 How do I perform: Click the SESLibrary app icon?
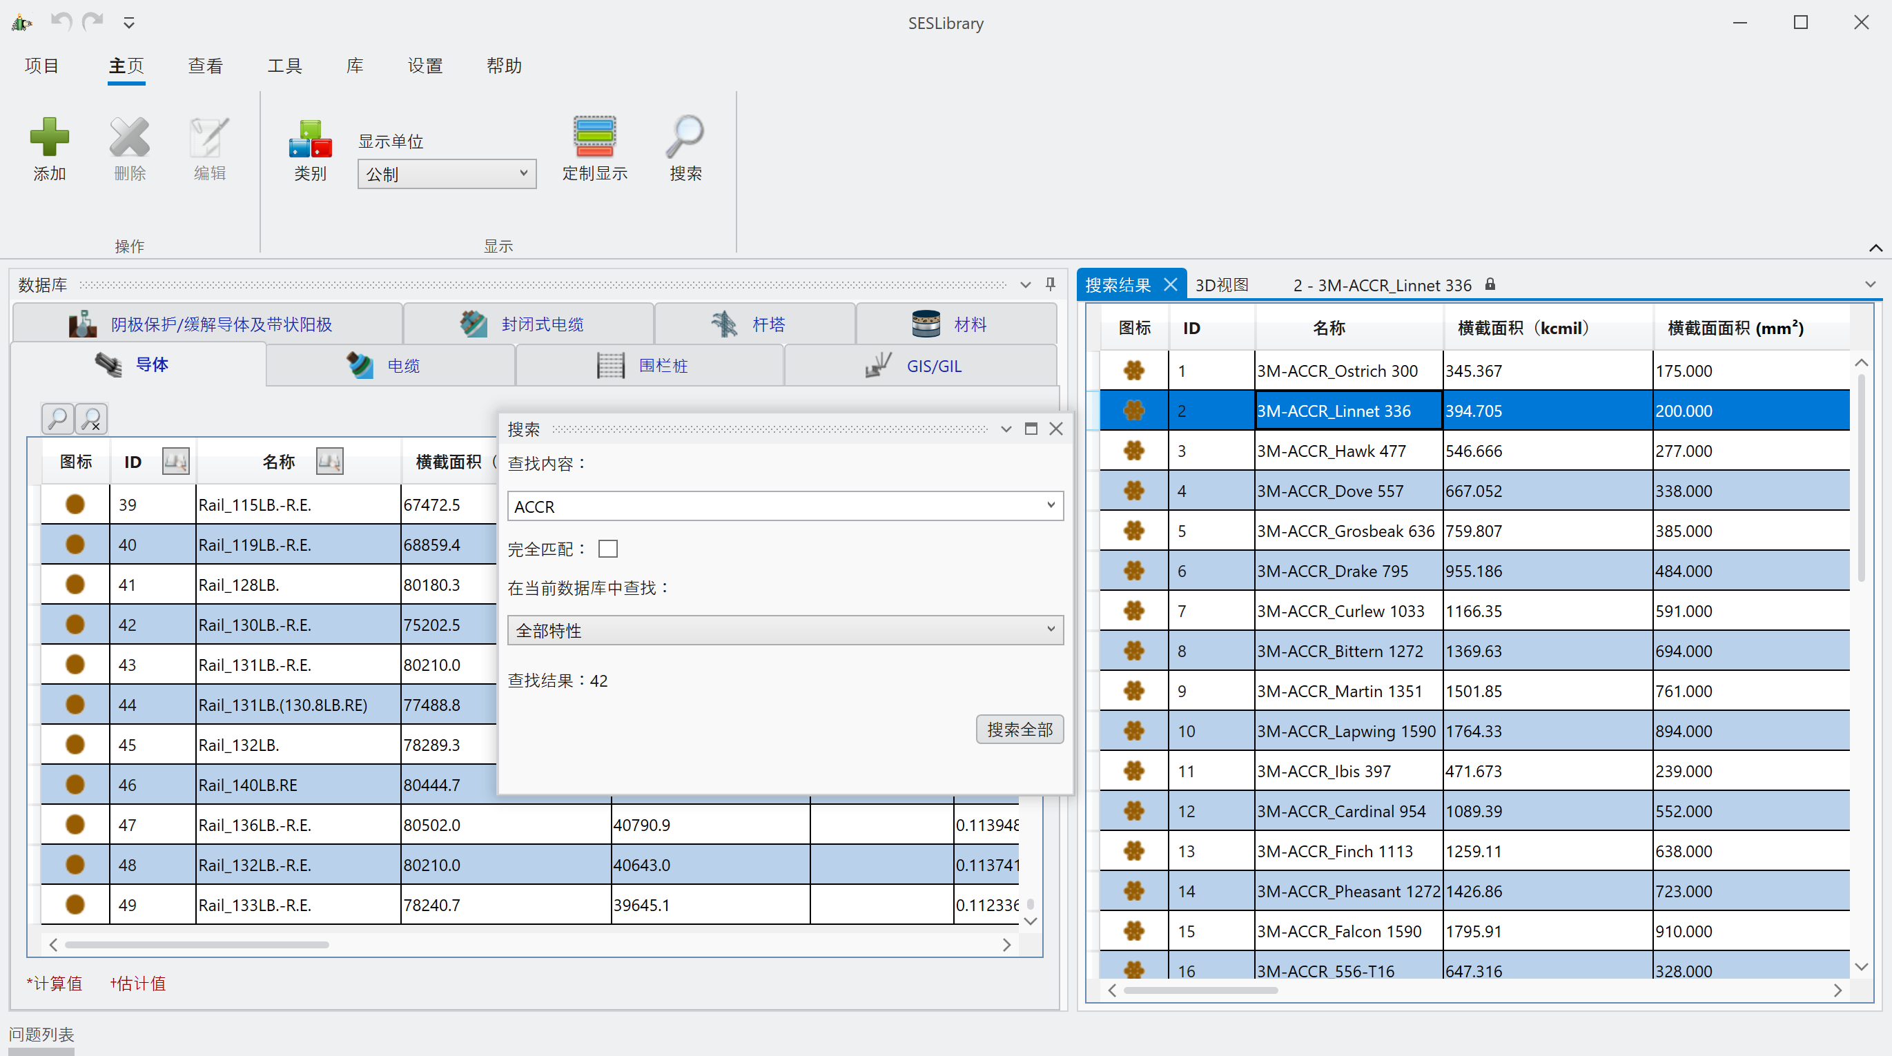pos(21,23)
